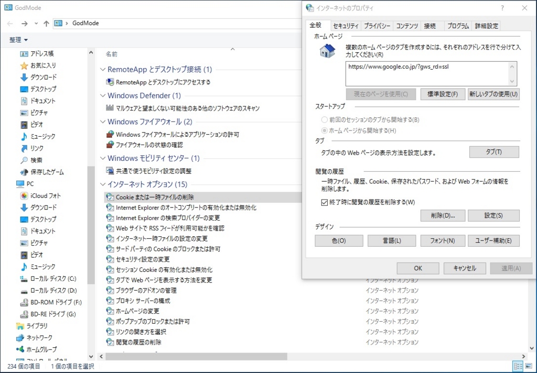Click the BD-RE ドライブ (G:) icon
Screen dimensions: 537x373
(x=24, y=314)
